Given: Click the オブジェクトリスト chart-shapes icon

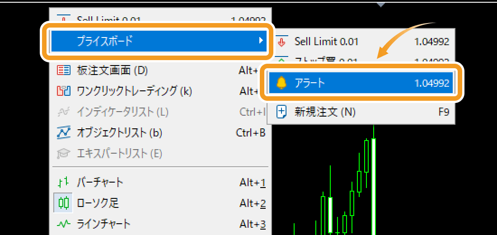Looking at the screenshot, I should [63, 132].
